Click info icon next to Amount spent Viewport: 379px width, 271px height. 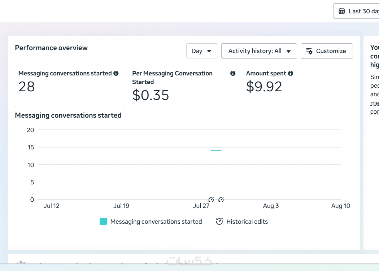coord(291,73)
